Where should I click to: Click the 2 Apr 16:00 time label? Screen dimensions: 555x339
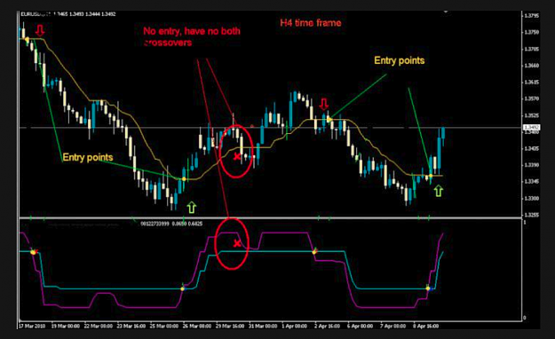[x=327, y=326]
